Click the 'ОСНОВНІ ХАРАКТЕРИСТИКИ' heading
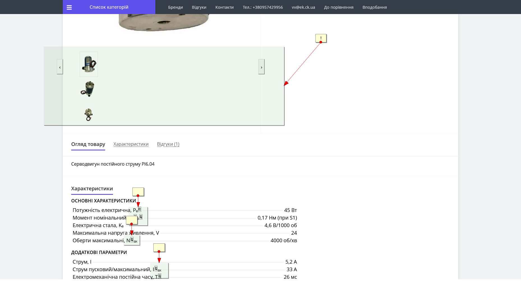This screenshot has width=521, height=281. point(103,201)
